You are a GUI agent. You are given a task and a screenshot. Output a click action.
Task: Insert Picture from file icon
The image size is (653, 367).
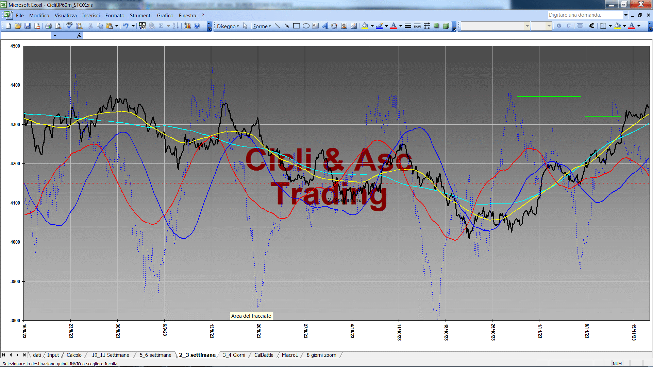pyautogui.click(x=354, y=26)
